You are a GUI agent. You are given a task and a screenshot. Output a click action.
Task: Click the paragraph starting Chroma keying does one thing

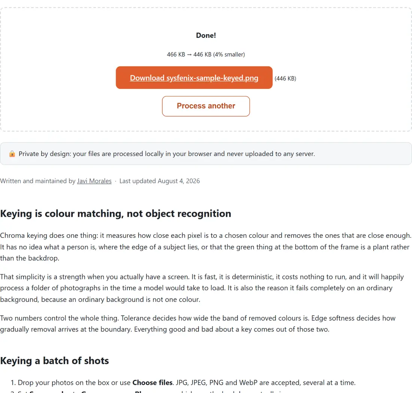(206, 247)
